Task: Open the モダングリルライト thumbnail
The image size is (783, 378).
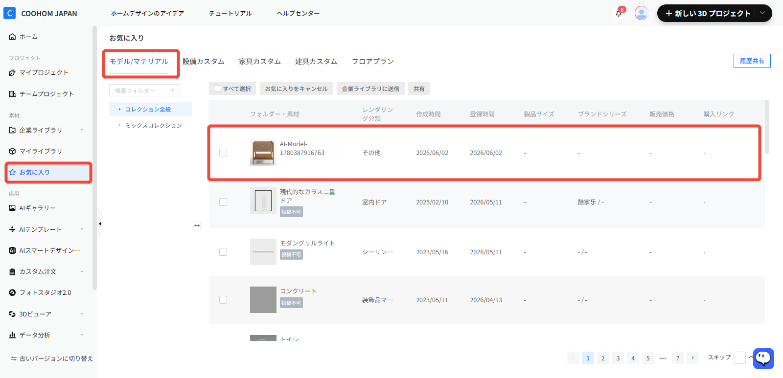Action: pos(263,252)
